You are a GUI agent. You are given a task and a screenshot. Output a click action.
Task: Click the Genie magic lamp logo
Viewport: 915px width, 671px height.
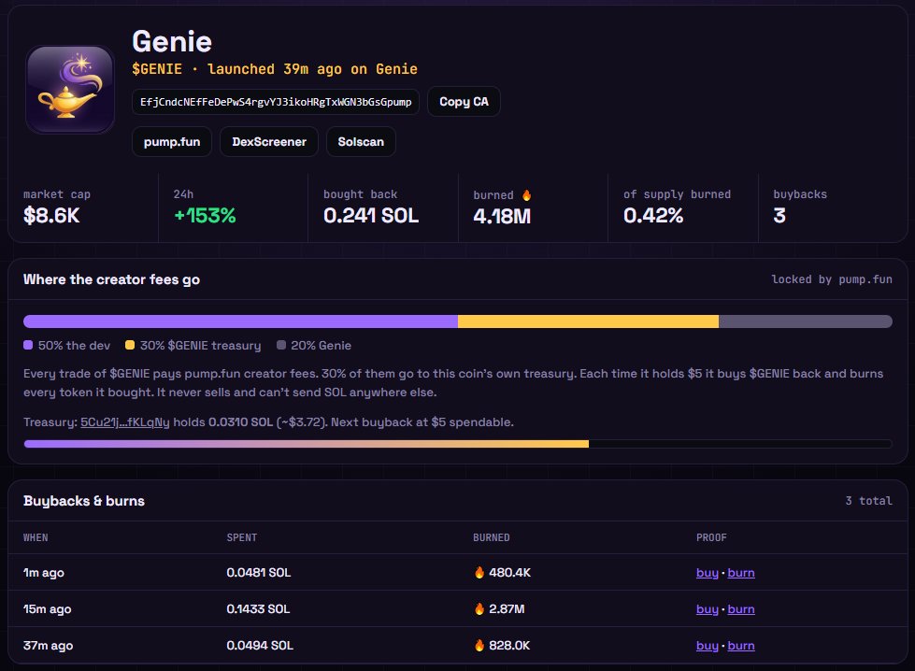[x=70, y=90]
